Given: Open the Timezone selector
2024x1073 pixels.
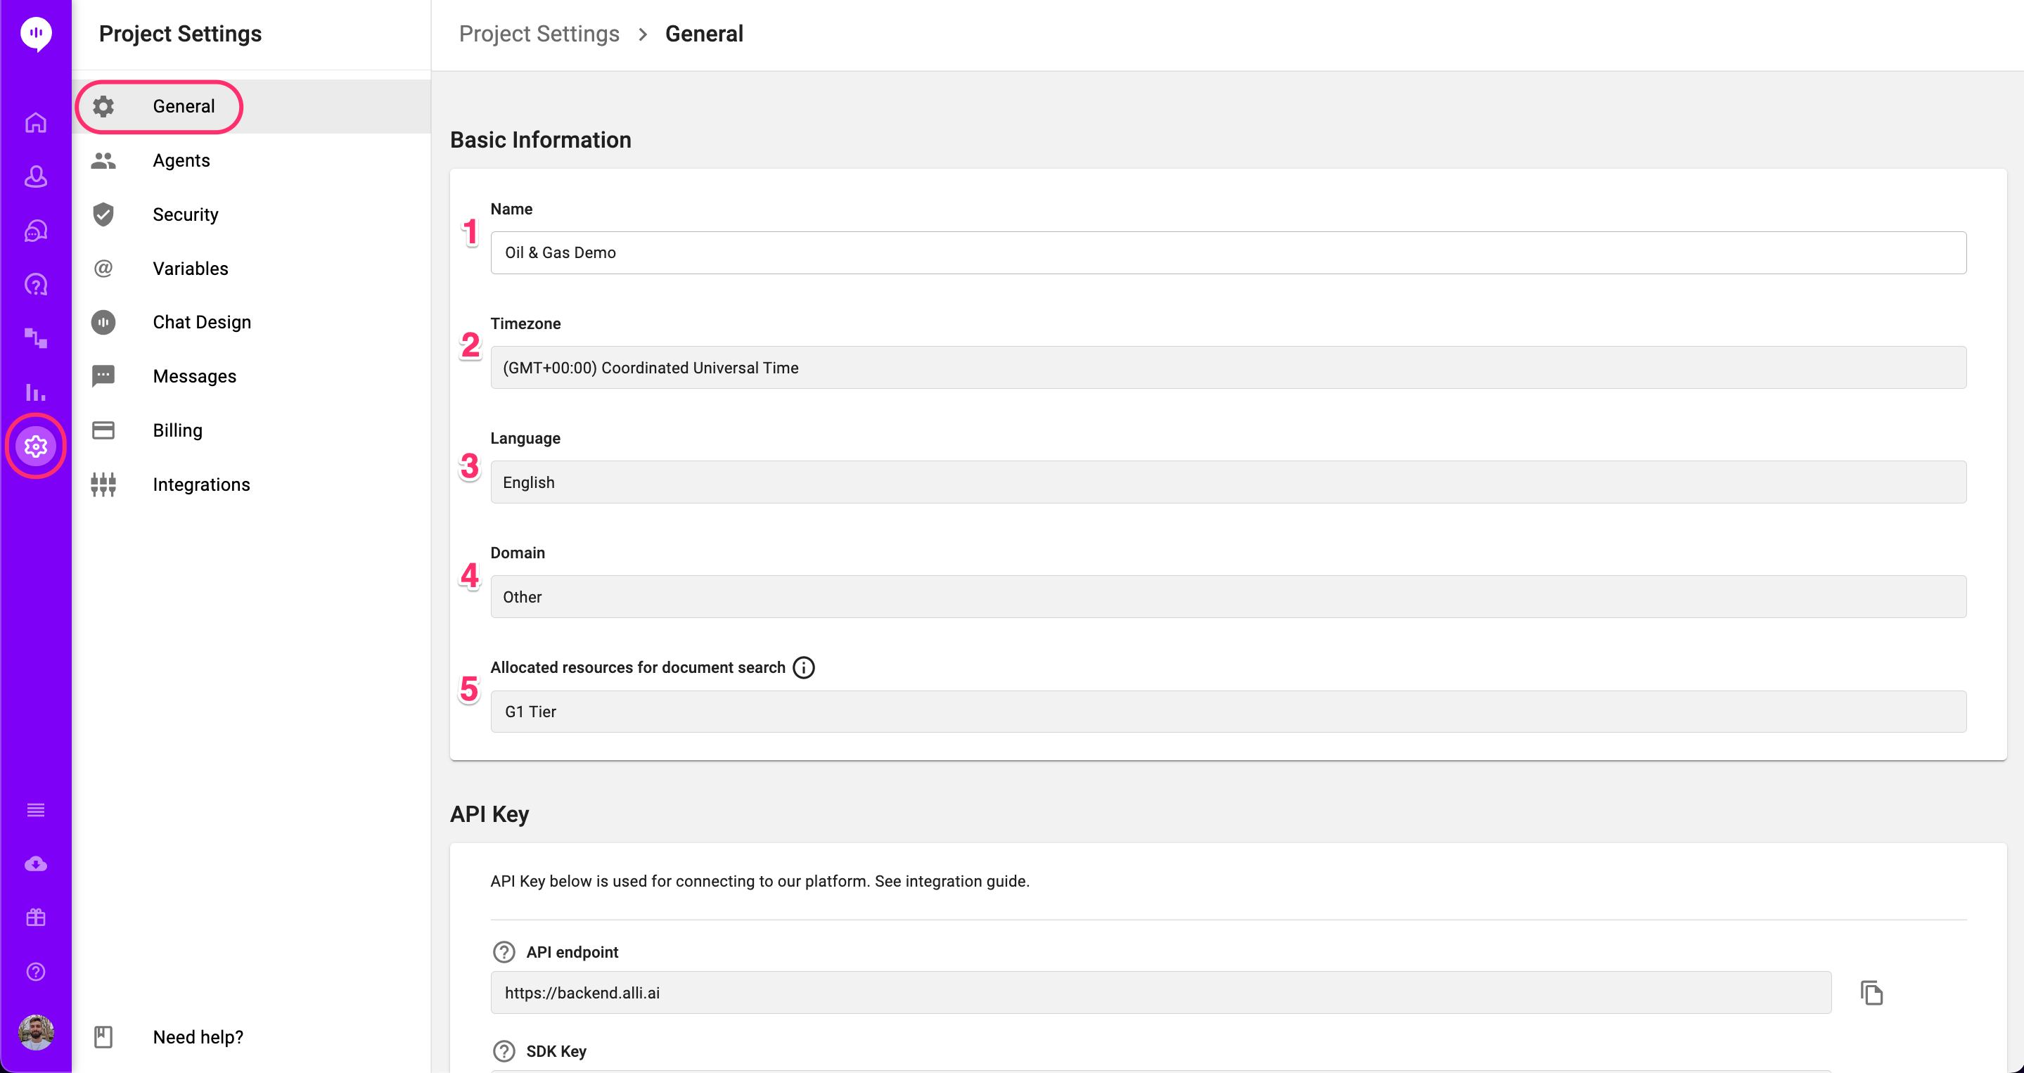Looking at the screenshot, I should coord(1227,367).
